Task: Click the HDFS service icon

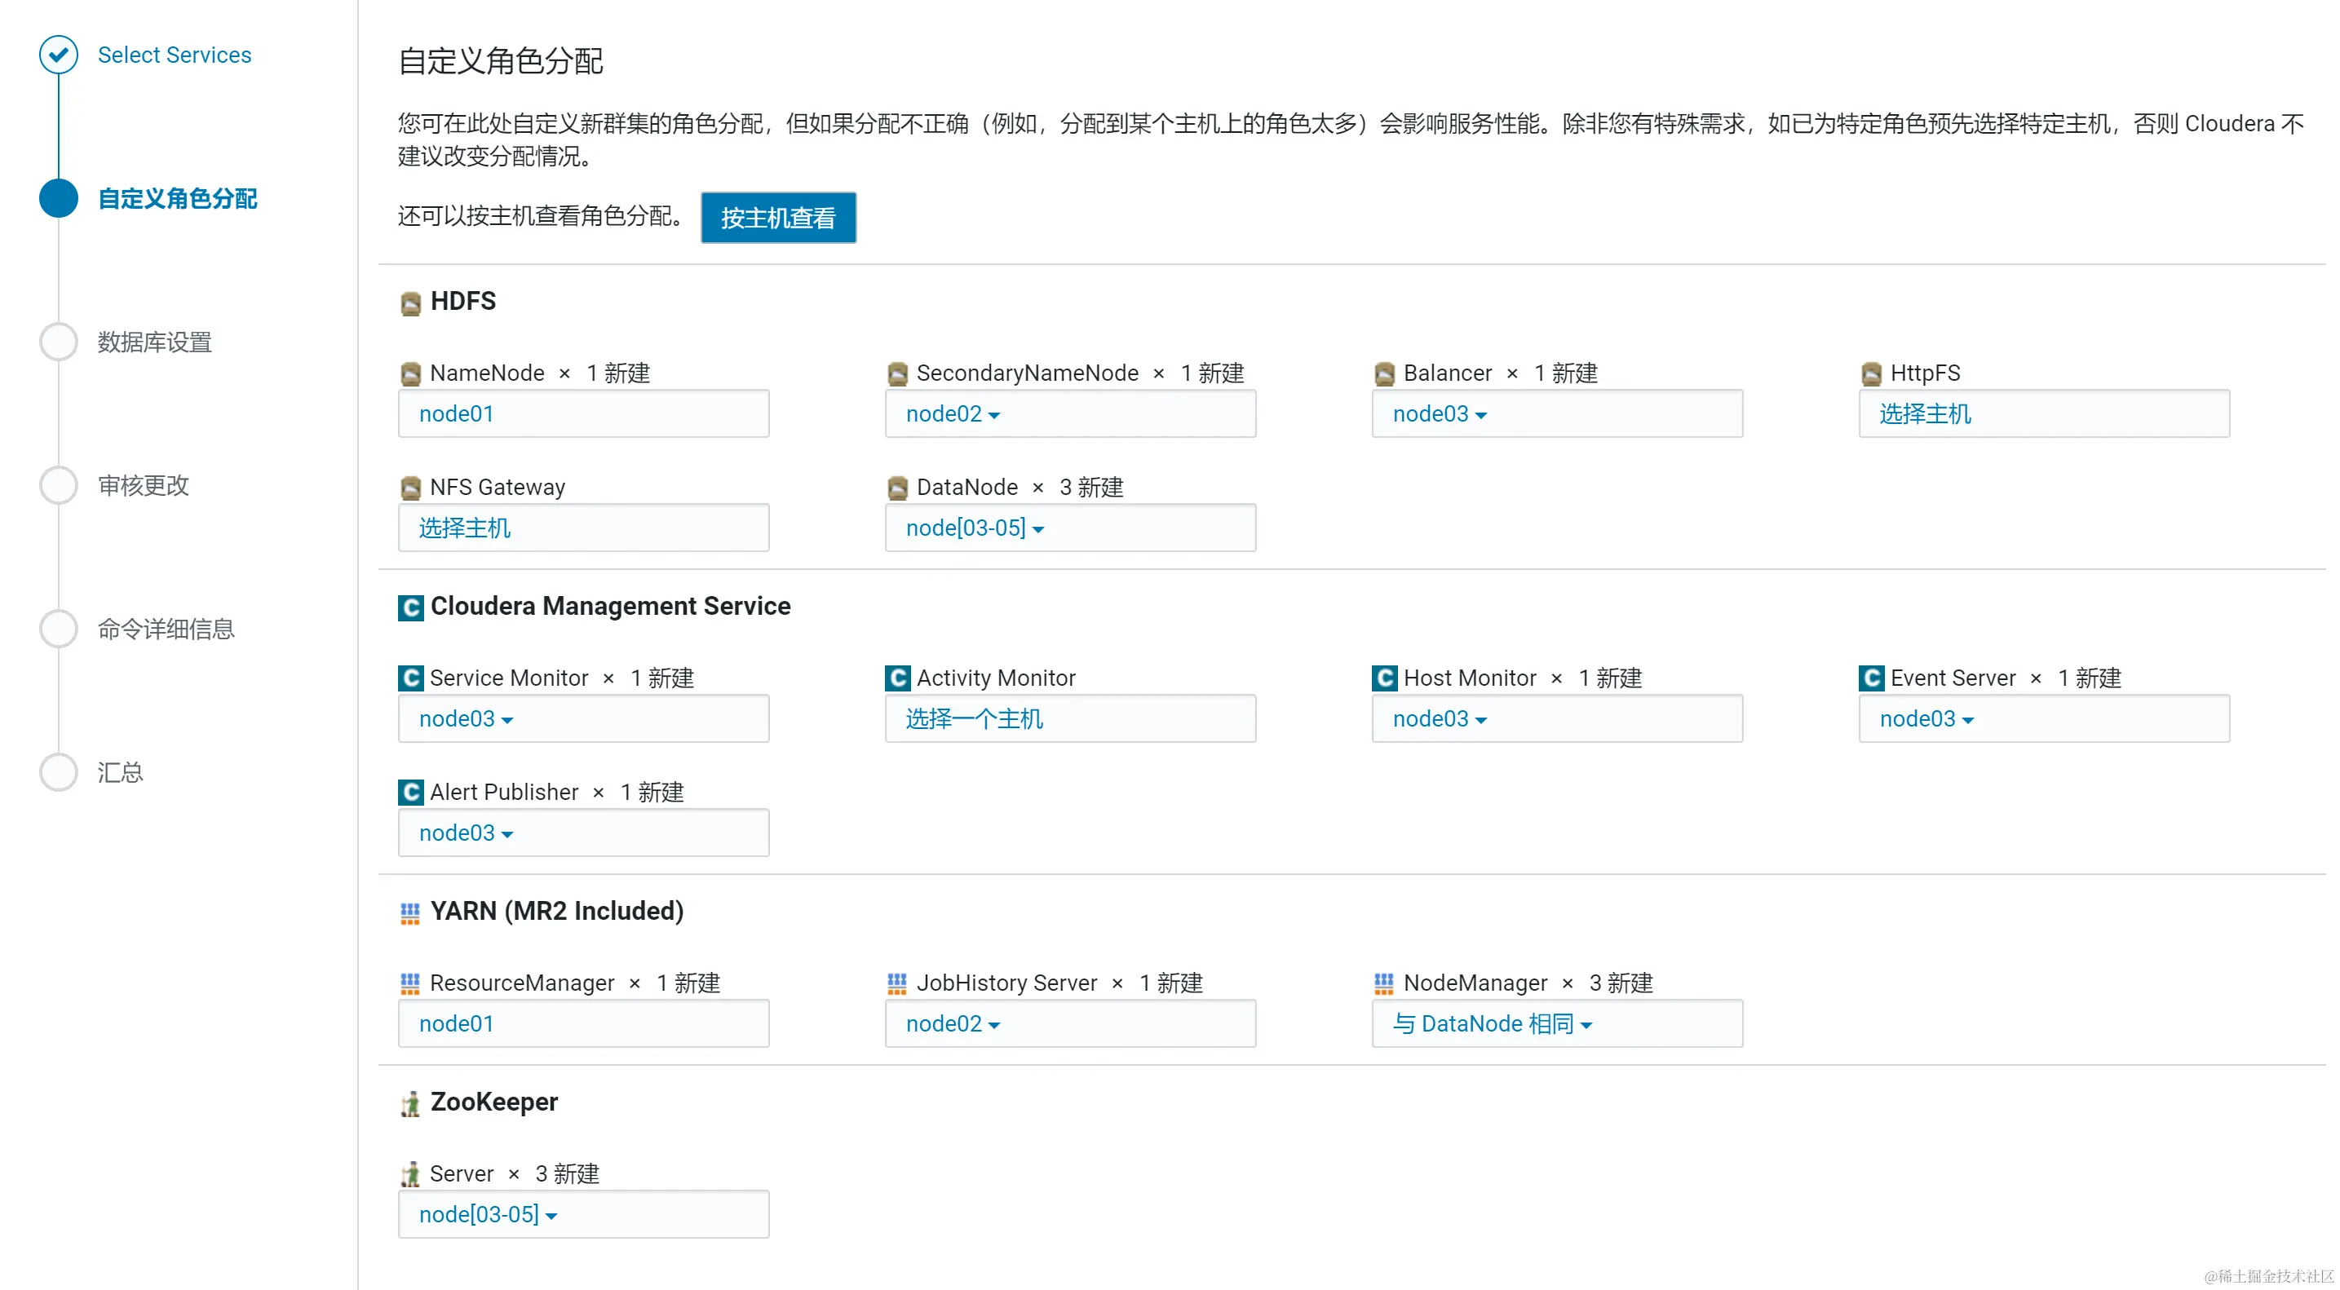Action: point(410,303)
